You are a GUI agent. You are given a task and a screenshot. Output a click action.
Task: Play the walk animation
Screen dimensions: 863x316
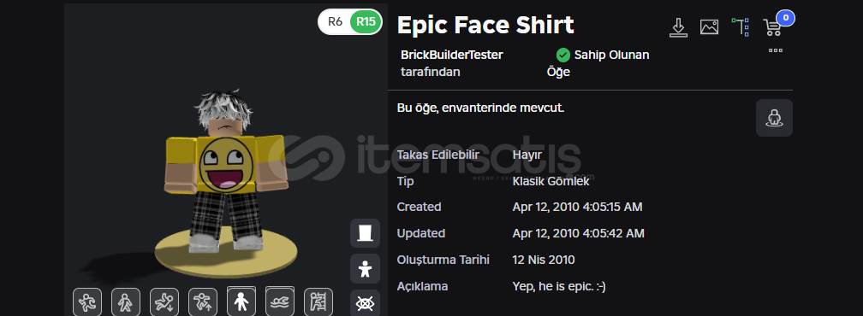(126, 301)
